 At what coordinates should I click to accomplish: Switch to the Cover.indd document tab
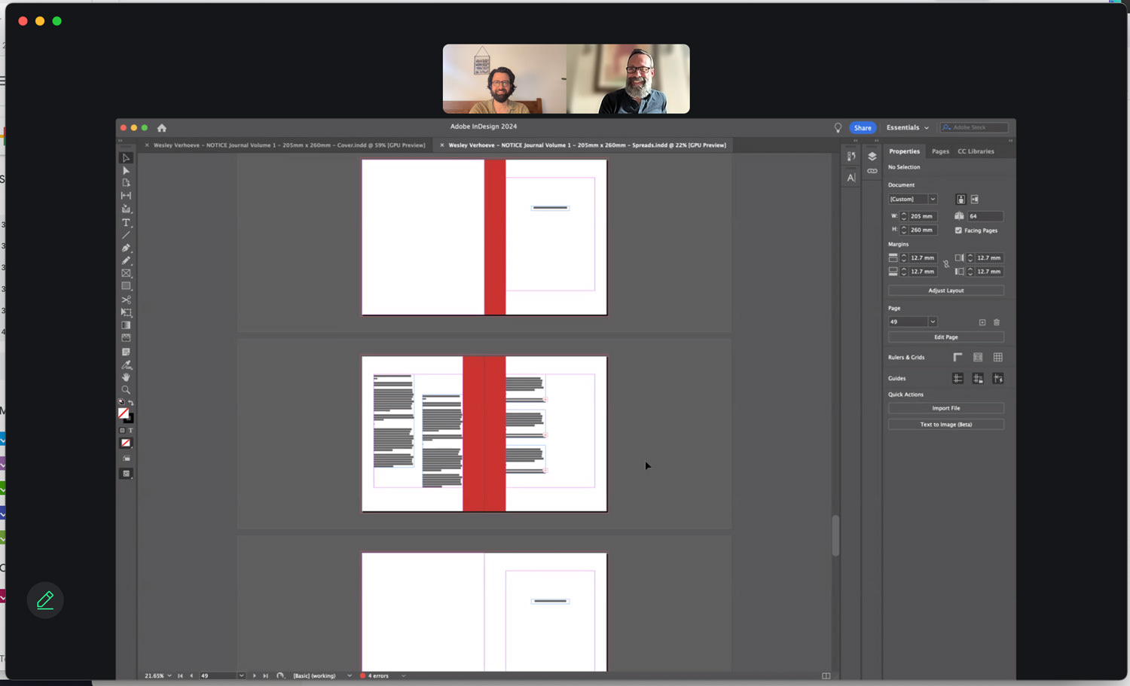pyautogui.click(x=289, y=145)
